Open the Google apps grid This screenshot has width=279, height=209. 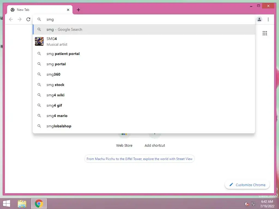click(x=265, y=33)
